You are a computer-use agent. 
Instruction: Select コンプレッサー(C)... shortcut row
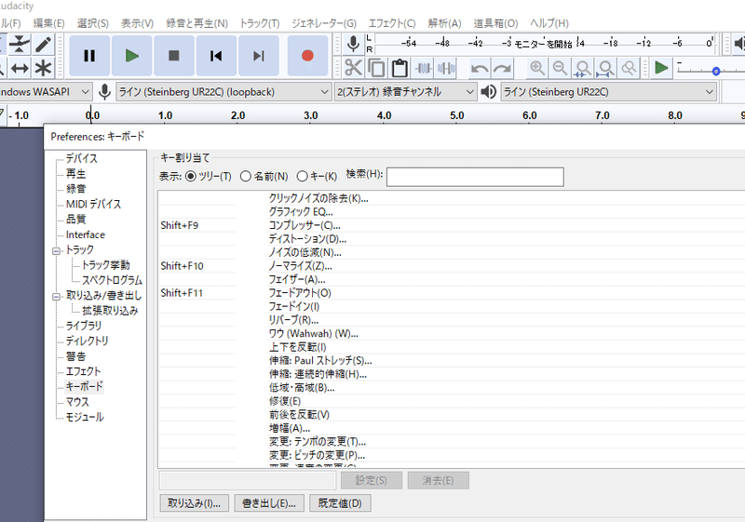[452, 225]
